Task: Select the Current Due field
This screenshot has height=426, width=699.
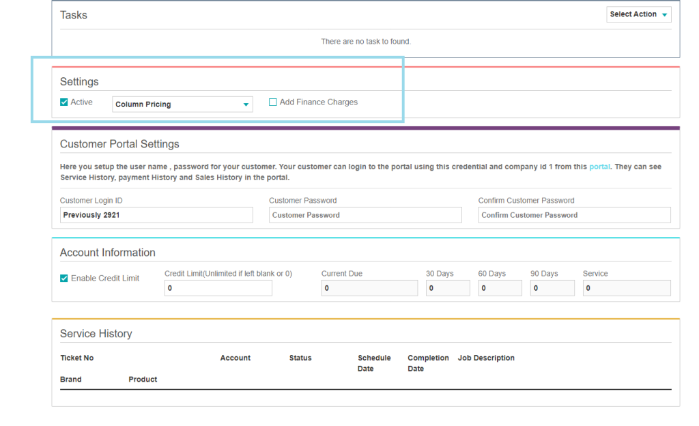Action: (369, 288)
